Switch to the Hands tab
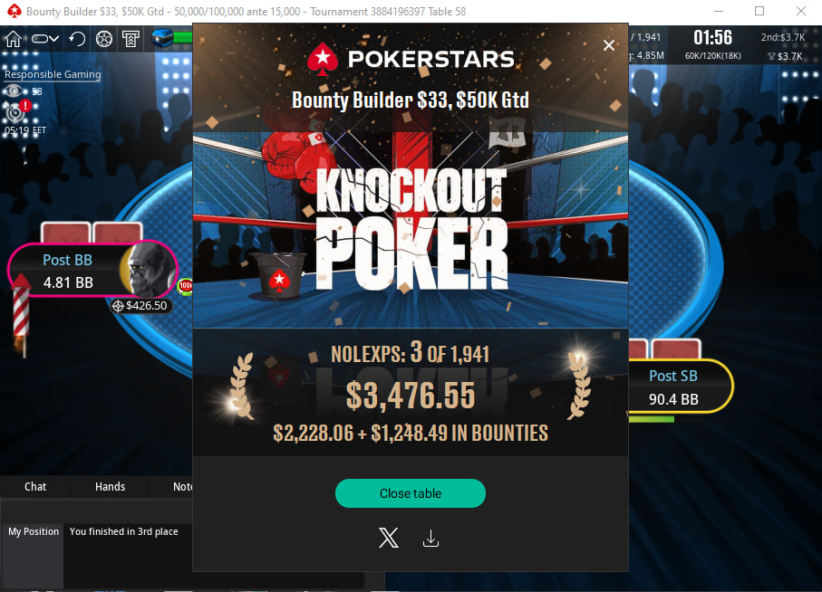822x592 pixels. [x=110, y=486]
